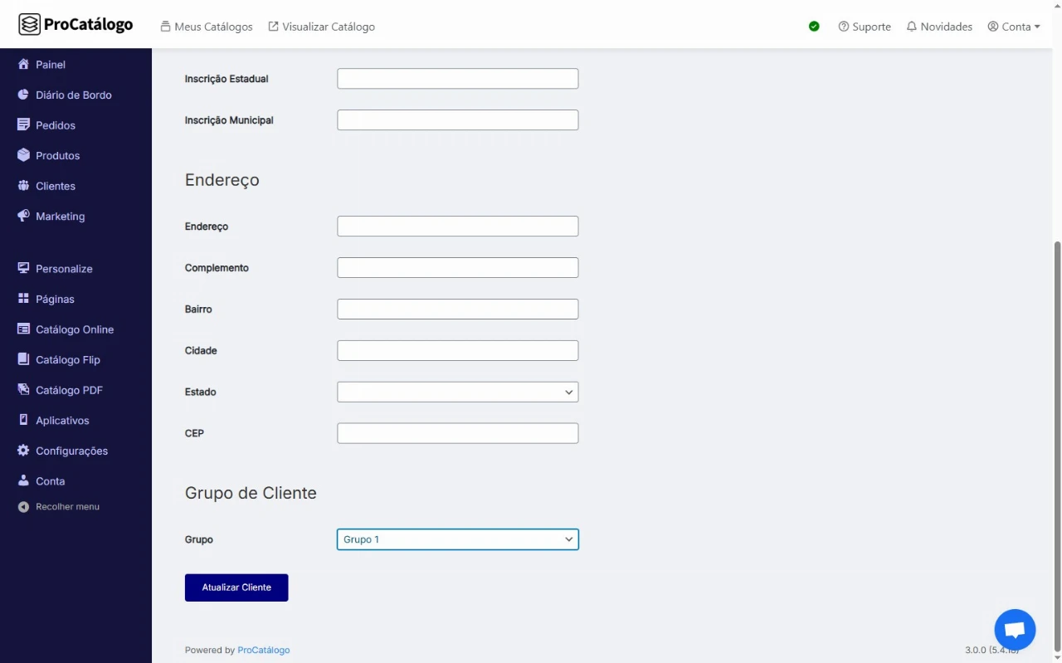1062x663 pixels.
Task: Open Diário de Bordo chart icon
Action: pos(23,95)
